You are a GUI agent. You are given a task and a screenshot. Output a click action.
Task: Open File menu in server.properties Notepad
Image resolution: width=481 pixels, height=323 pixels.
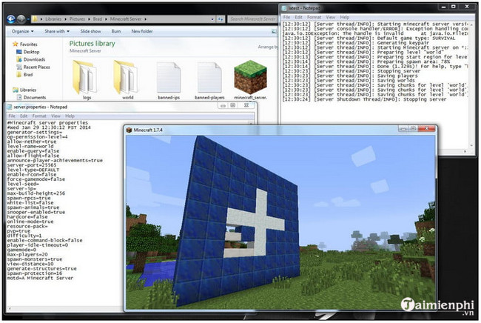click(12, 116)
